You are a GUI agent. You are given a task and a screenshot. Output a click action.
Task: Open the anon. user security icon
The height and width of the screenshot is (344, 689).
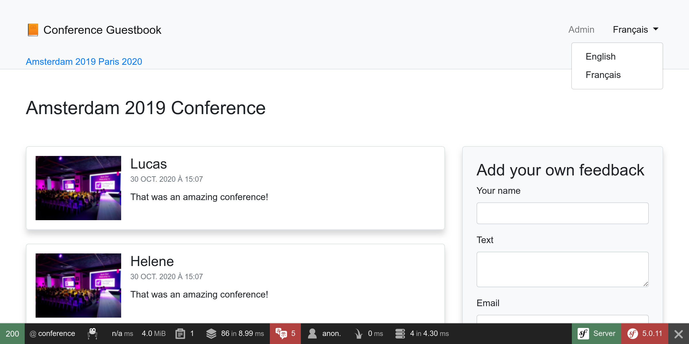(312, 333)
